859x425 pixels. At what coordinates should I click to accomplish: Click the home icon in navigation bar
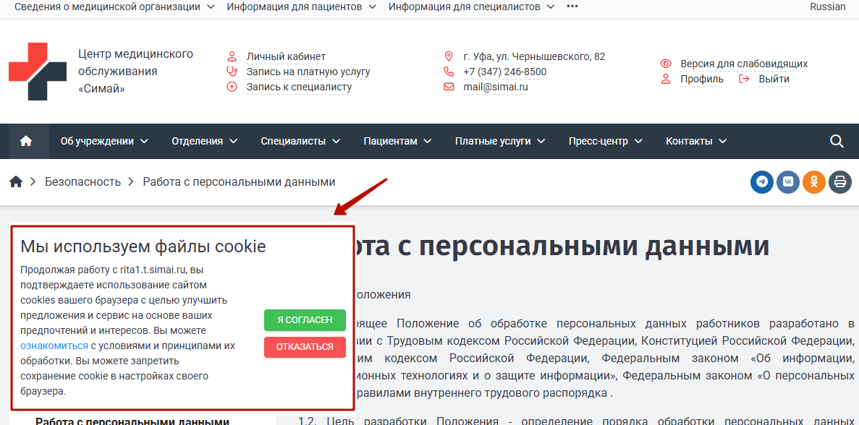(x=27, y=141)
